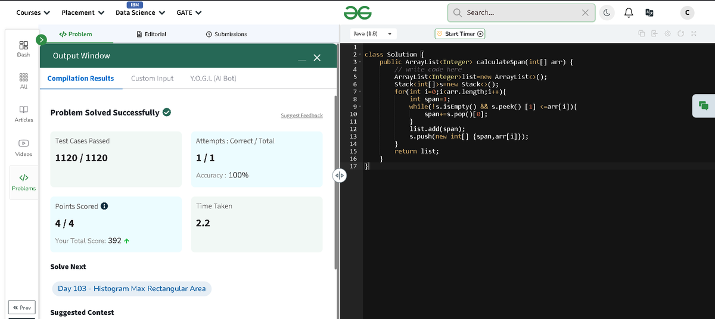Screen dimensions: 715x319
Task: Click the import code icon in editor toolbar
Action: 654,34
